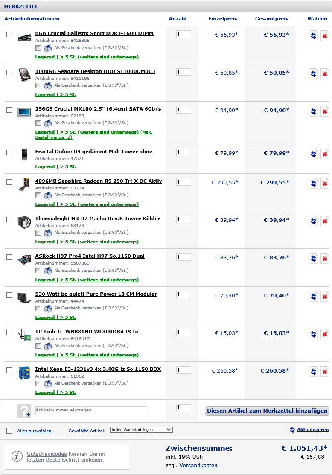
Task: Click question mark add-article icon
Action: [24, 411]
